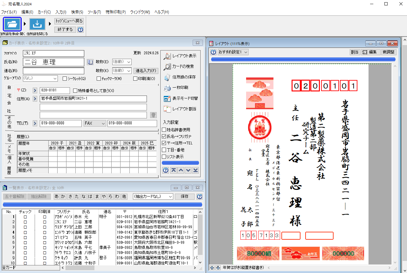Open the 編集(E) menu
407x273 pixels.
pos(27,12)
